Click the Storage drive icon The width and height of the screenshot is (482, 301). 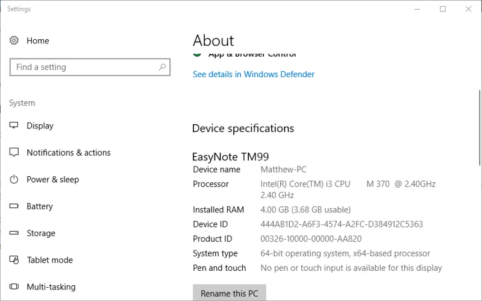coord(14,233)
